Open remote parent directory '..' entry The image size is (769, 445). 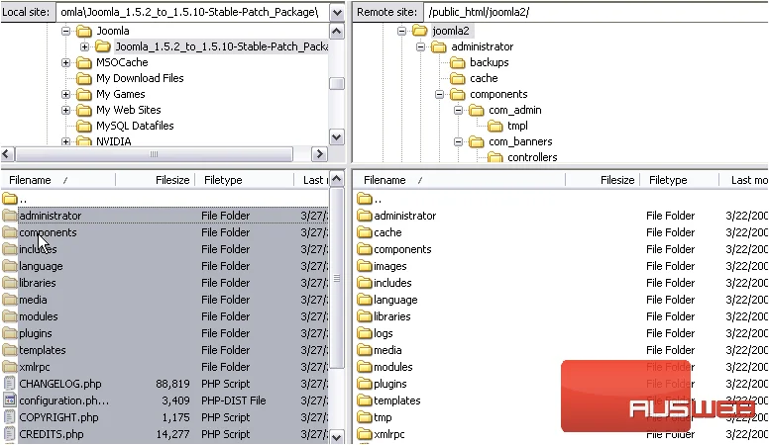pyautogui.click(x=370, y=199)
